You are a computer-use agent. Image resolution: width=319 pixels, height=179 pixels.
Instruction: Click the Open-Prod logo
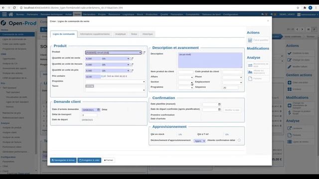[x=18, y=23]
